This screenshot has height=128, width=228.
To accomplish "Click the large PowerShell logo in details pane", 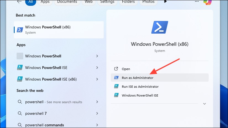I will (160, 27).
